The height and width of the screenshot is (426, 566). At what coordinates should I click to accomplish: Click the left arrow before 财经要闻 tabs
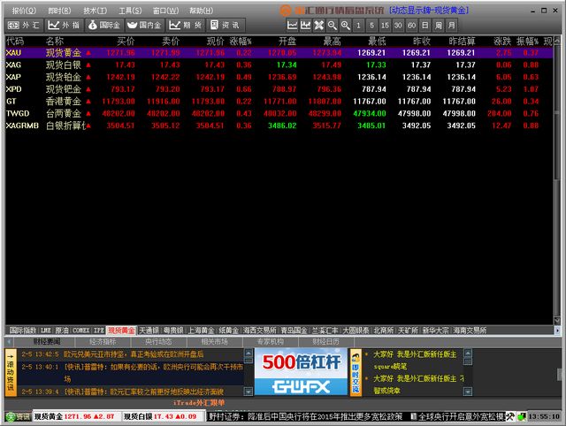9,341
